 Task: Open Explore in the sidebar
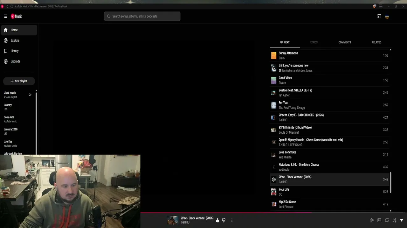click(19, 41)
